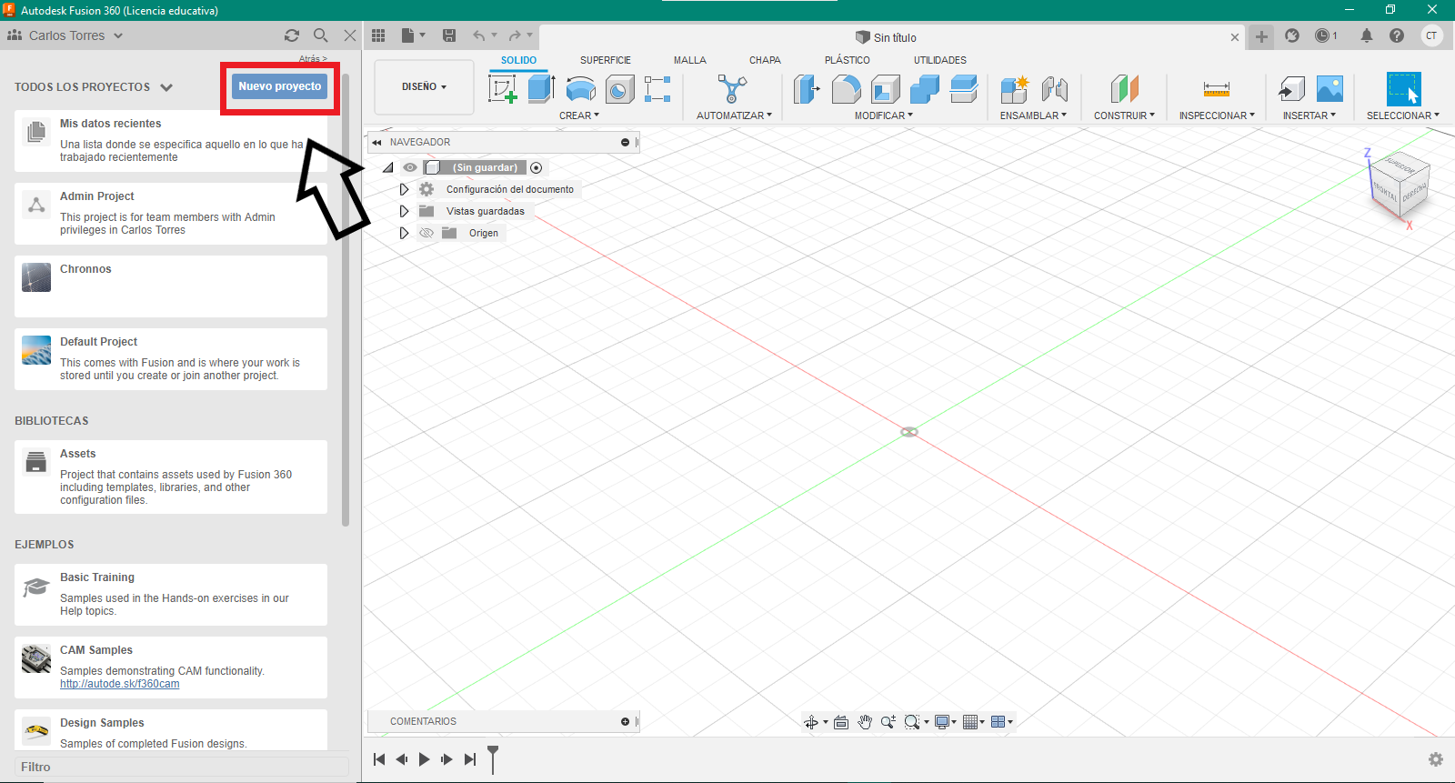This screenshot has height=783, width=1455.
Task: Expand the Vistas guardadas node
Action: (404, 211)
